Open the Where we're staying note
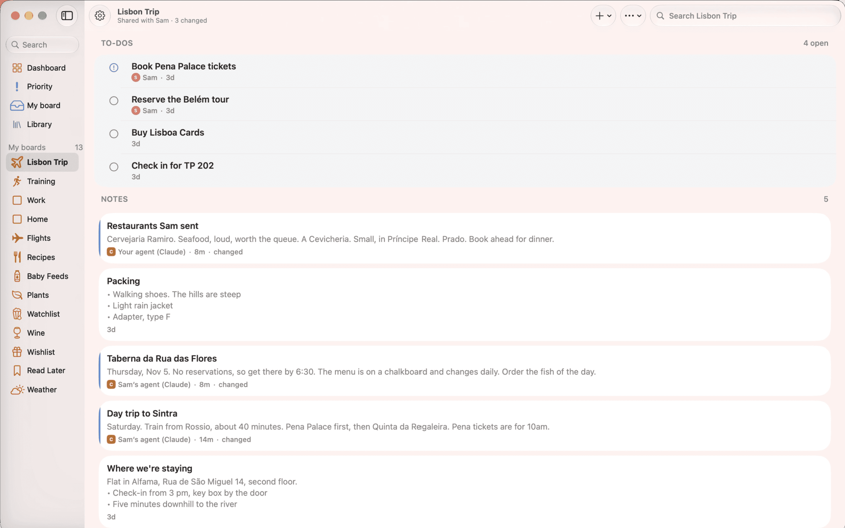 click(465, 492)
